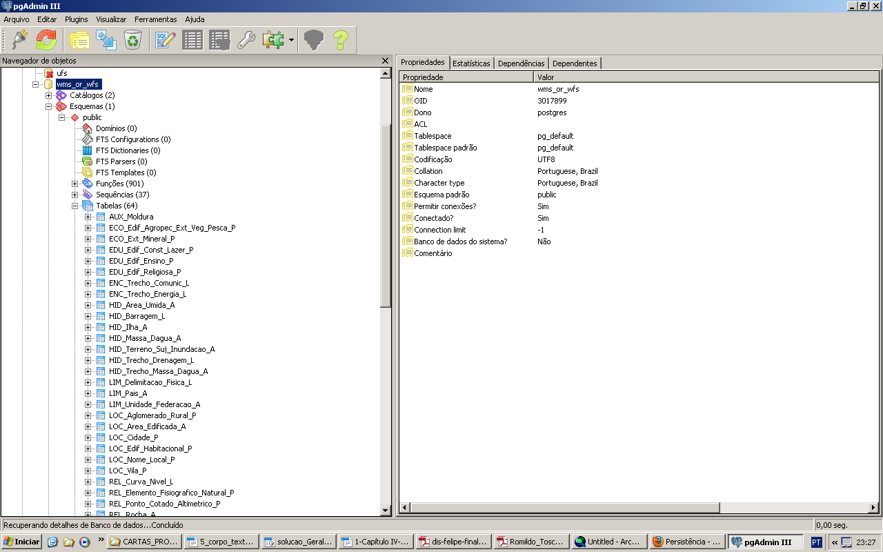
Task: Click the Connection limit property row
Action: point(639,230)
